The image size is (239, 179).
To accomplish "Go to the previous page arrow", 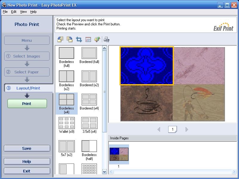I will [x=159, y=129].
